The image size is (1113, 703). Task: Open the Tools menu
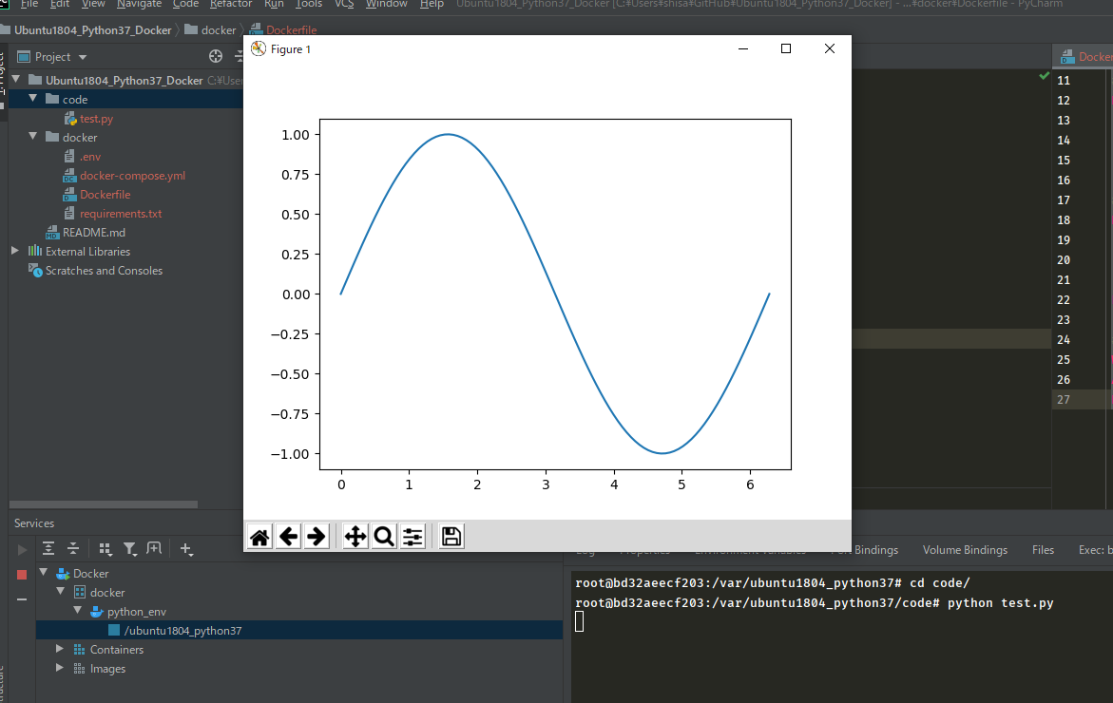click(x=309, y=4)
